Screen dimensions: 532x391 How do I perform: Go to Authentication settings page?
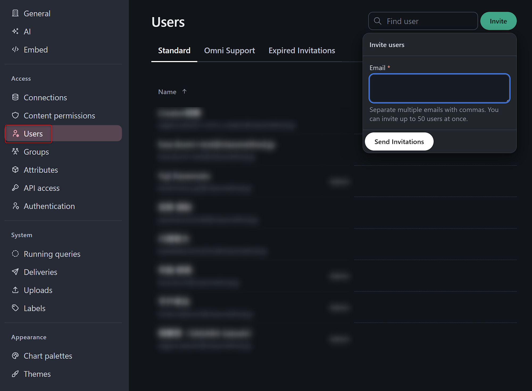point(49,206)
